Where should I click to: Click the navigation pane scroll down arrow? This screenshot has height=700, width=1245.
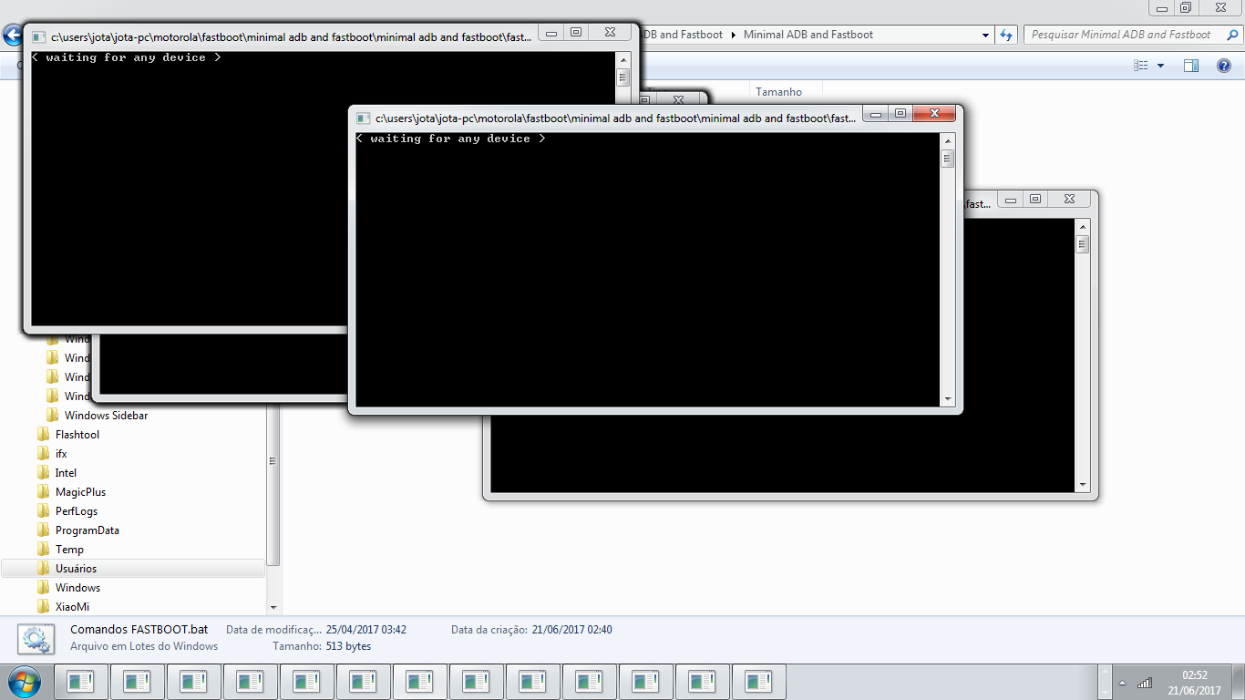click(273, 607)
